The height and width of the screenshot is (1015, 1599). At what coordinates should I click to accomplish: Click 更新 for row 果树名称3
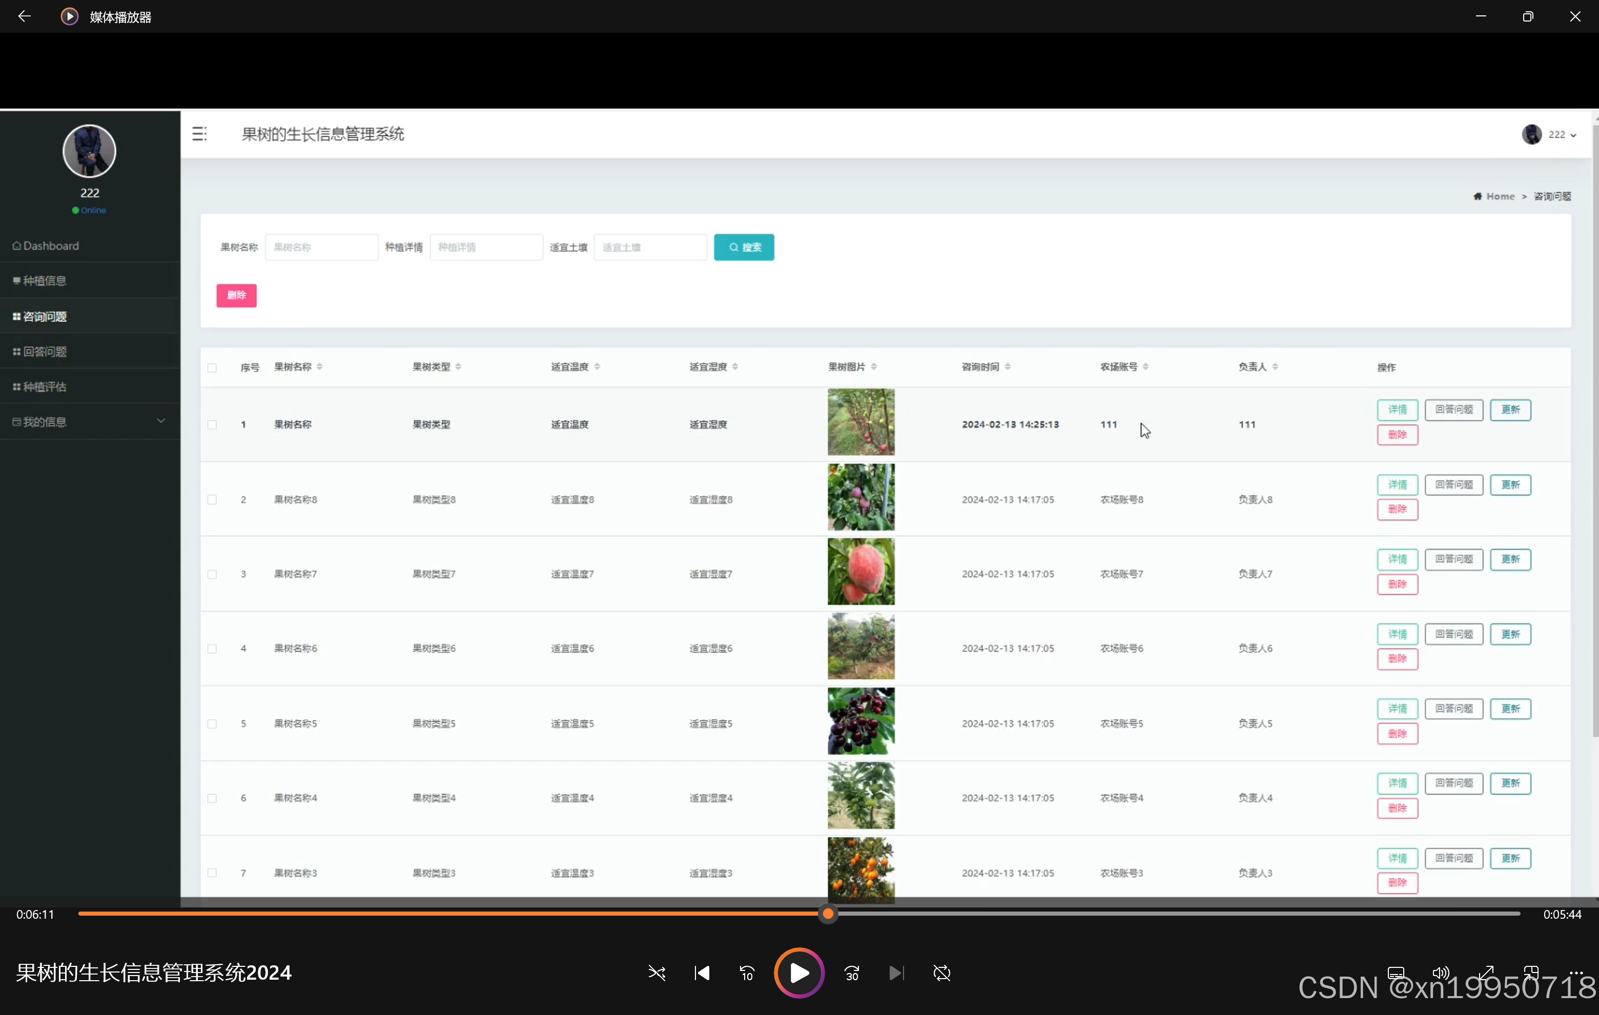click(x=1510, y=858)
